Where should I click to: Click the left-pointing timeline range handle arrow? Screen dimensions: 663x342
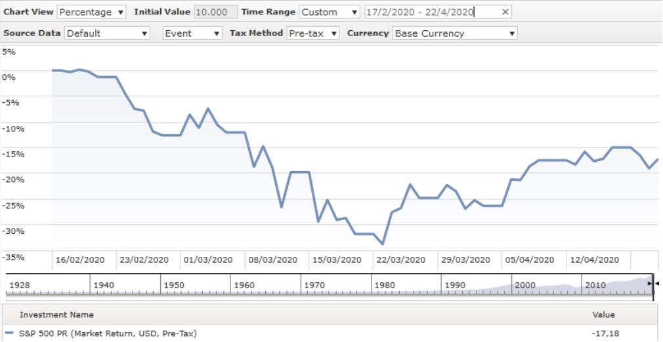click(x=658, y=283)
